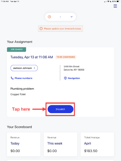The width and height of the screenshot is (121, 161).
Task: Tap the orange timecard clock icon
Action: point(49,17)
